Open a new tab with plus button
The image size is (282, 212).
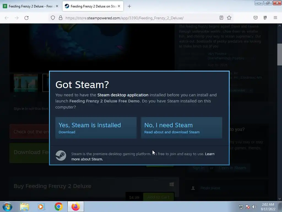[x=129, y=6]
